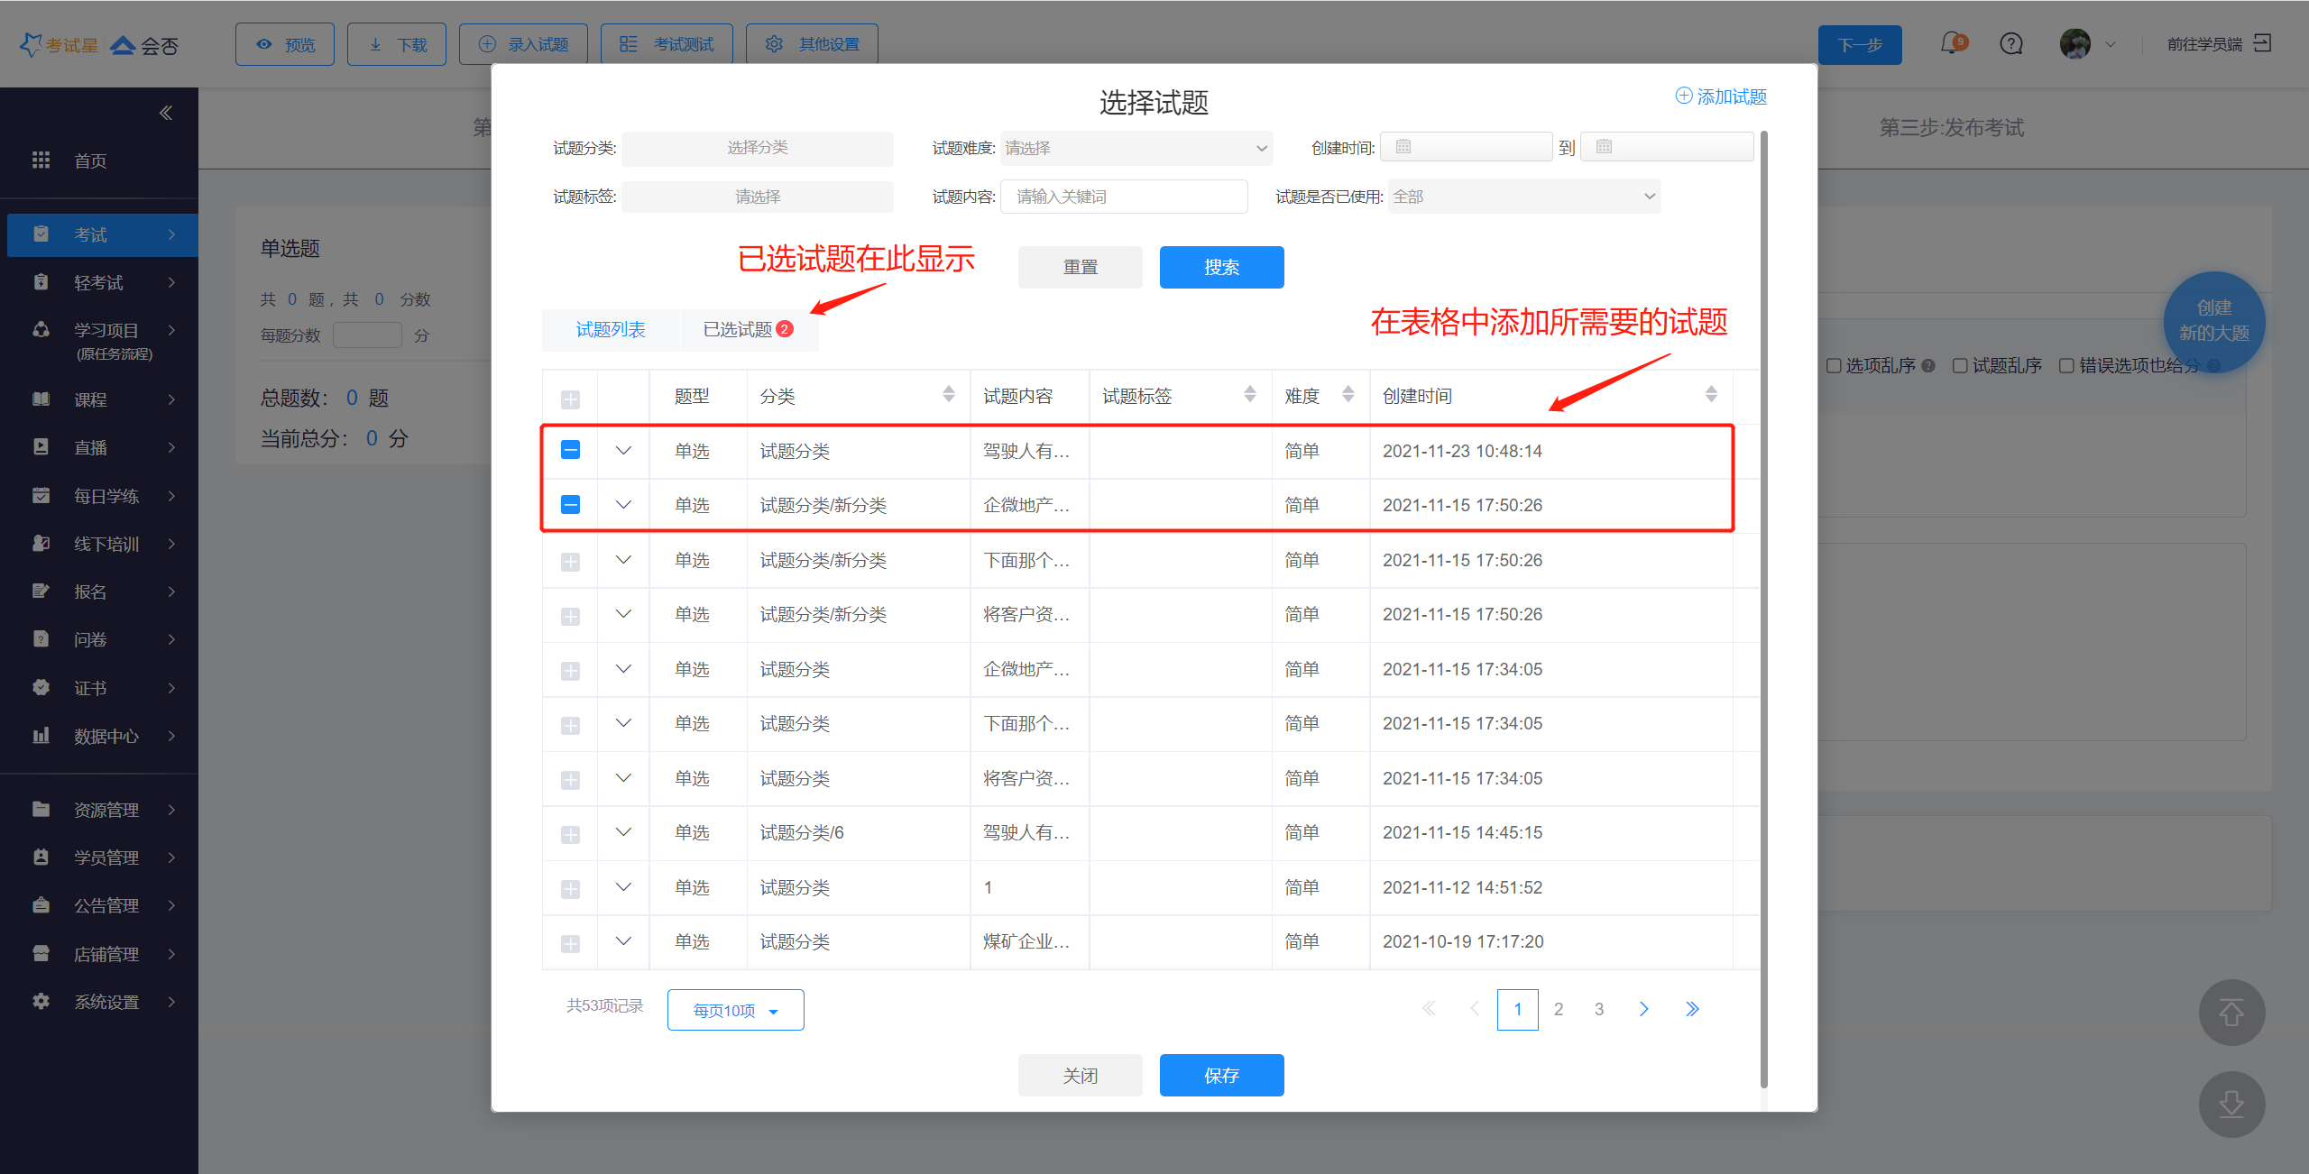Click the scroll-to-top round button
This screenshot has width=2309, height=1174.
click(x=2231, y=1013)
